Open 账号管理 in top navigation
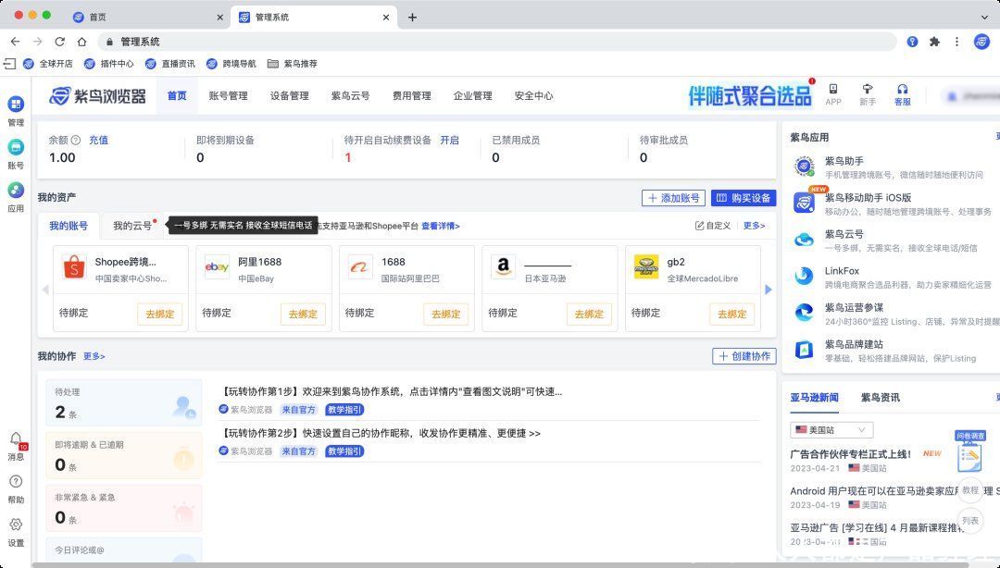The width and height of the screenshot is (1000, 568). [229, 95]
